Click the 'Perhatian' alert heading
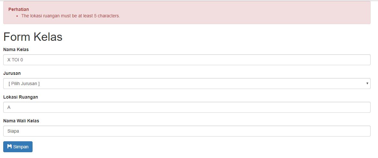 [19, 9]
